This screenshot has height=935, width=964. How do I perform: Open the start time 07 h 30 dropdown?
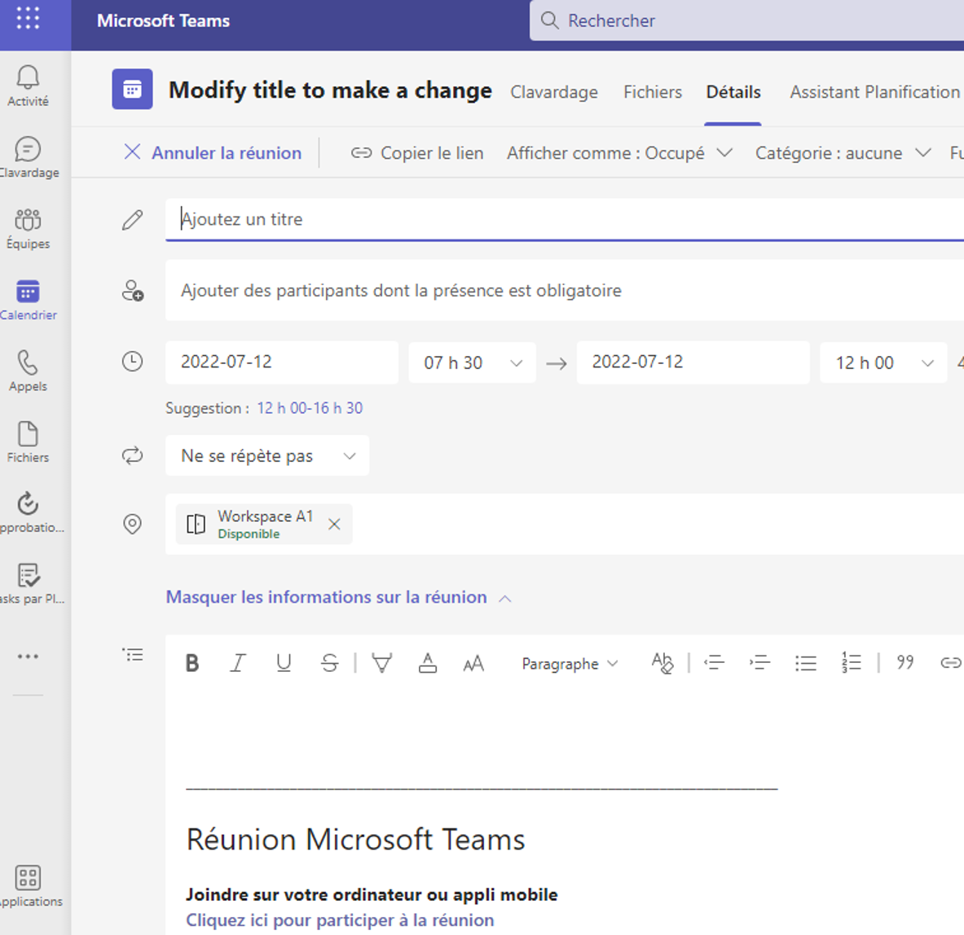(472, 362)
